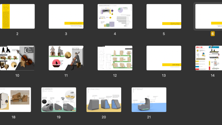Click the slide number label 20

(104, 117)
